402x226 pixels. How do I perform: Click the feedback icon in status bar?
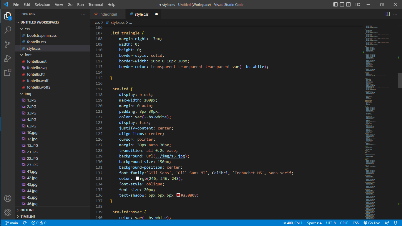387,223
